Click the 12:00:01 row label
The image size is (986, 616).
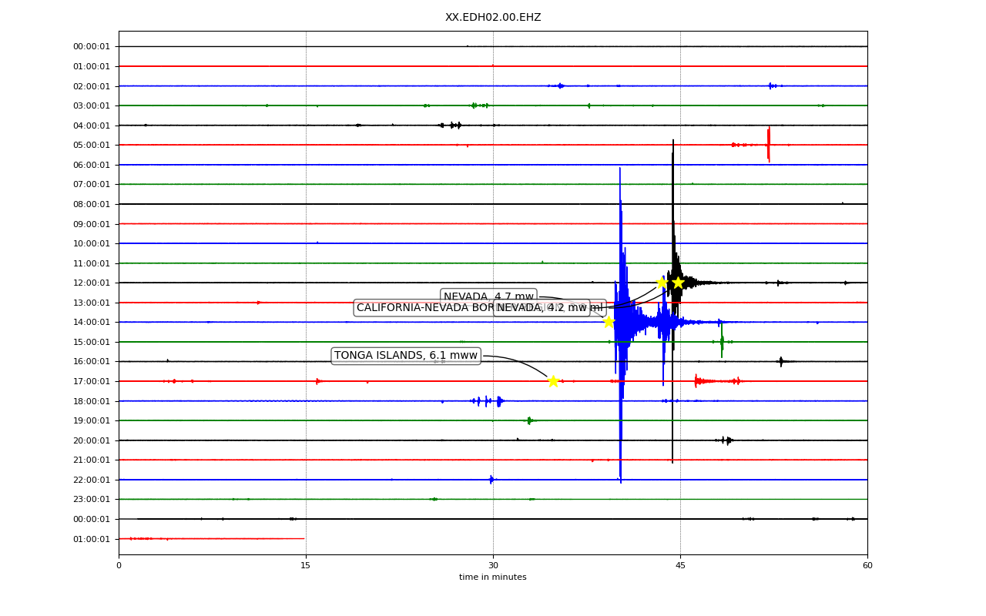tap(92, 283)
